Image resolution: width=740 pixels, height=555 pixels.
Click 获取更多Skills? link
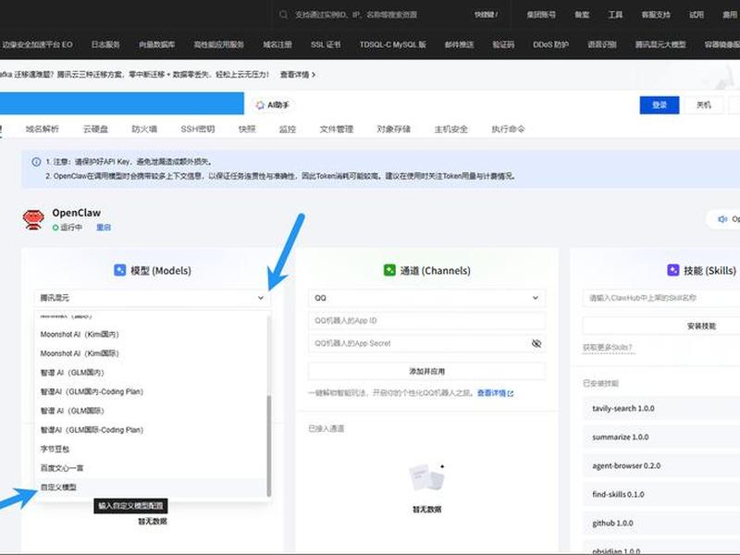coord(608,348)
